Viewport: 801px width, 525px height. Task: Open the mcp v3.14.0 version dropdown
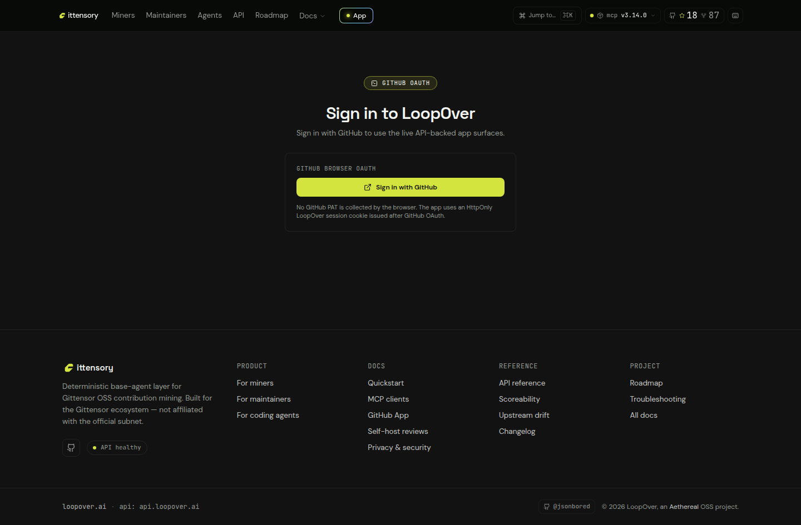623,16
